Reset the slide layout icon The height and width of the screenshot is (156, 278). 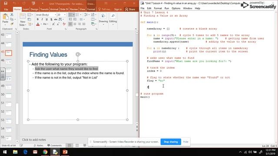[30, 19]
